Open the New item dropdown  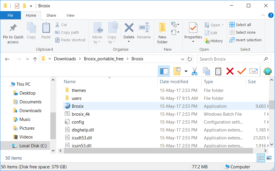[x=175, y=25]
